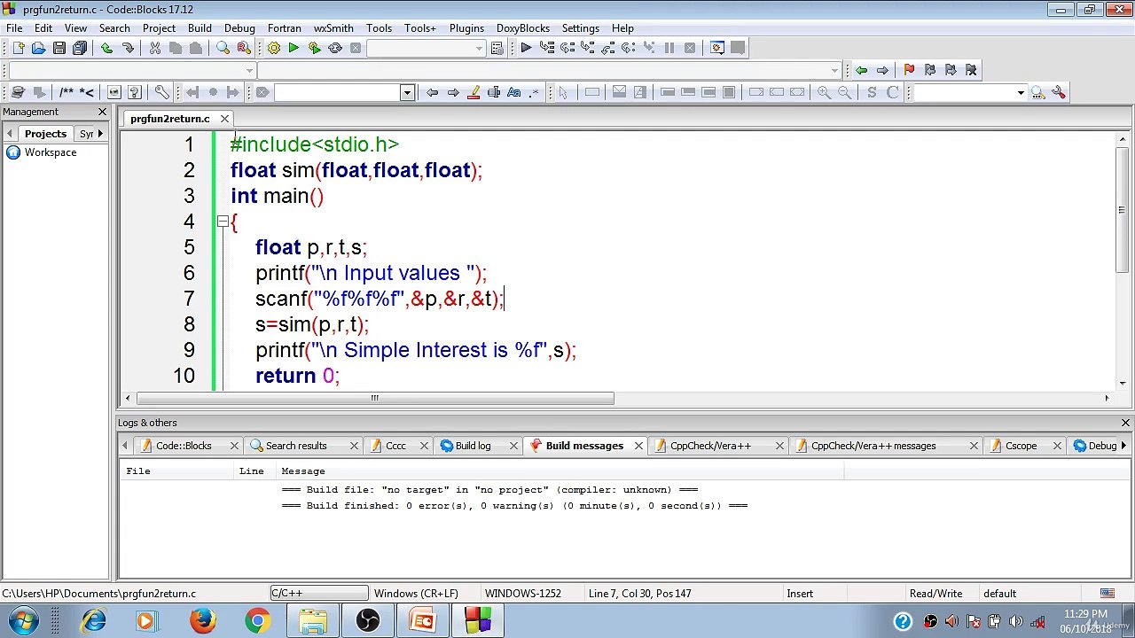Run program with green play icon
The image size is (1135, 638).
(294, 48)
